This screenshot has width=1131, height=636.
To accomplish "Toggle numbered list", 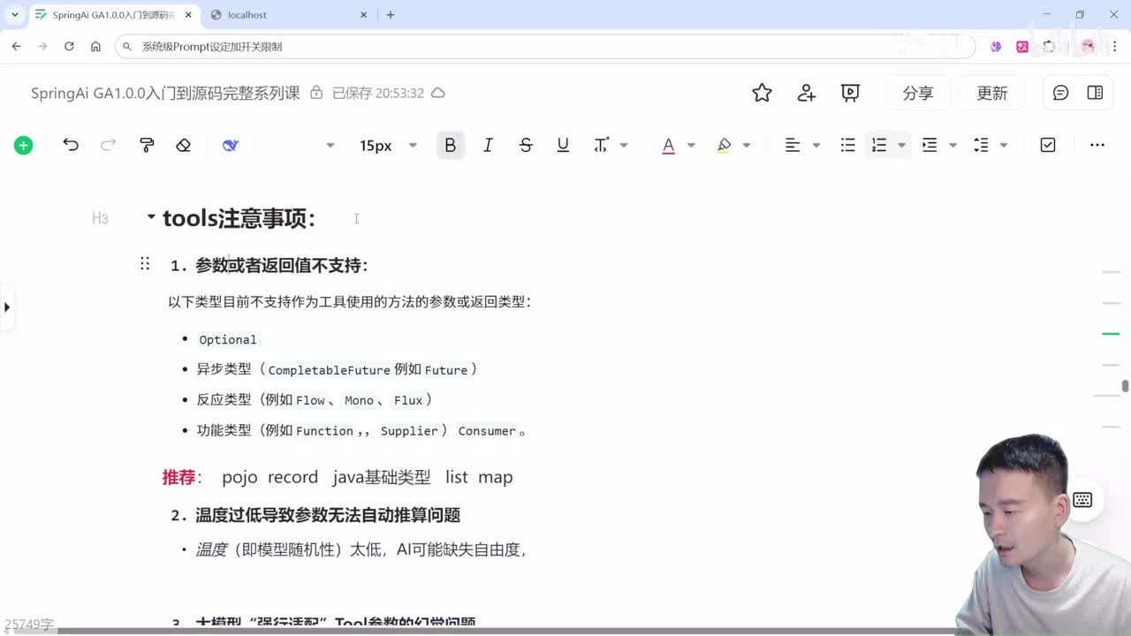I will point(879,145).
